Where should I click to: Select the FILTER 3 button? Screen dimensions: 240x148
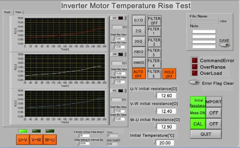pyautogui.click(x=154, y=52)
